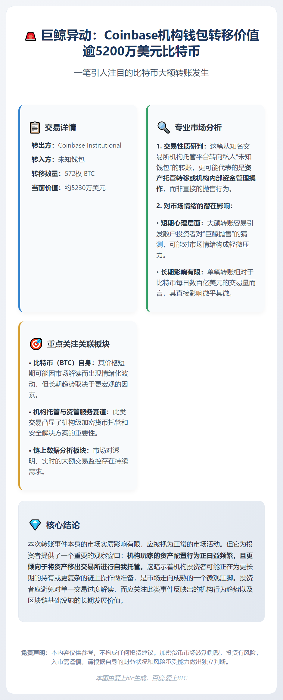
Task: Click the target dart icon beside 重点关注关联板块
Action: coord(36,344)
